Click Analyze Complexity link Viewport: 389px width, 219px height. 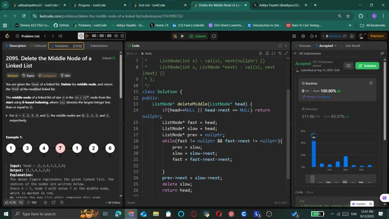pyautogui.click(x=316, y=97)
